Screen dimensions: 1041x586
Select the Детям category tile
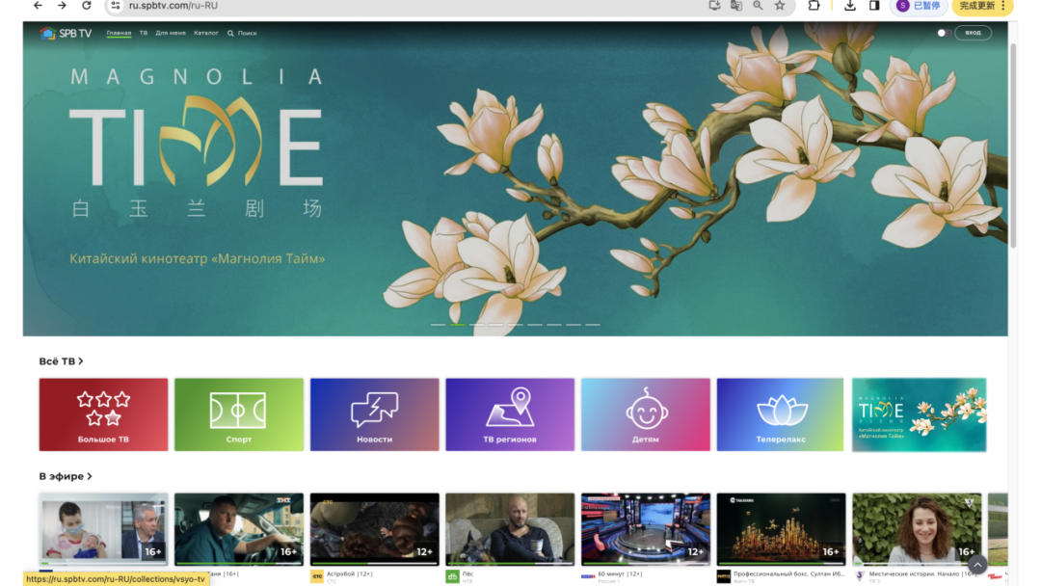coord(645,414)
